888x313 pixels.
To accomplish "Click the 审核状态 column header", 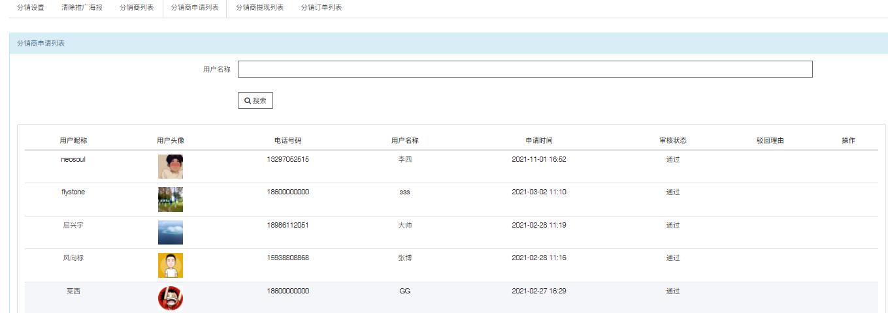I will pyautogui.click(x=673, y=140).
